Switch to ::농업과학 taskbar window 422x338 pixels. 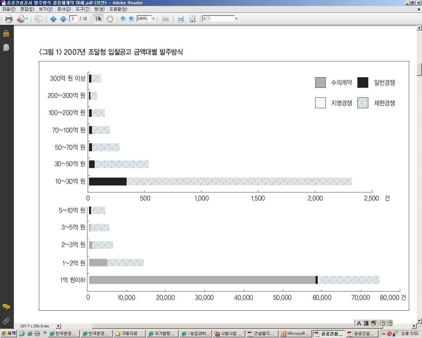tap(196, 334)
